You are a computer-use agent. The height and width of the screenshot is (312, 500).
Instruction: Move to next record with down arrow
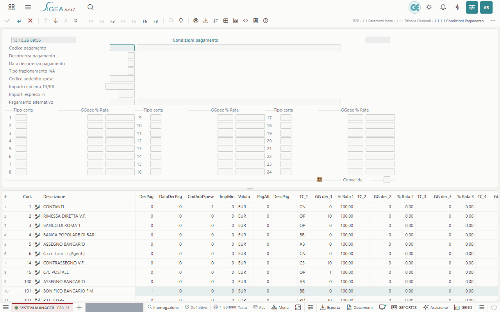55,21
